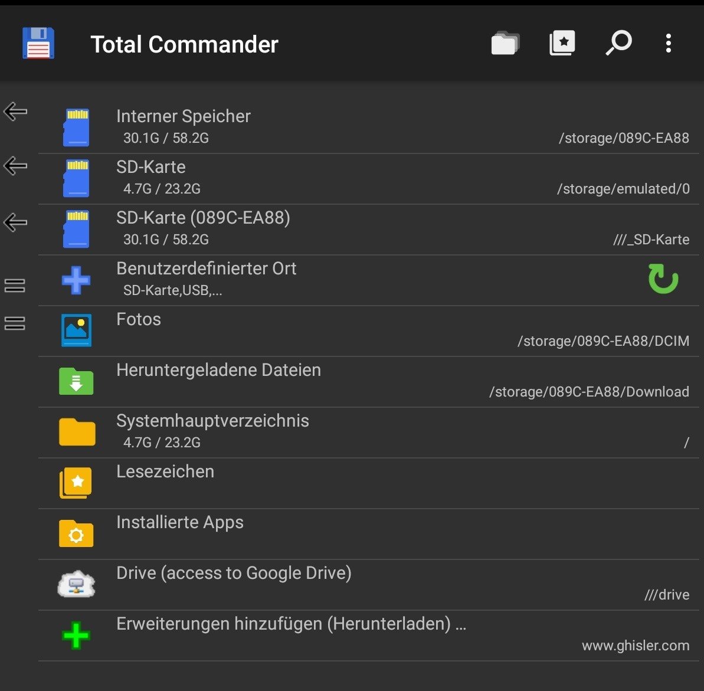The width and height of the screenshot is (704, 691).
Task: Click the /storage/089C-EA88/Download path
Action: coord(589,391)
